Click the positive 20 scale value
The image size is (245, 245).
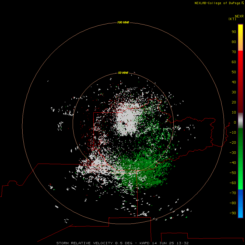[x=234, y=102]
